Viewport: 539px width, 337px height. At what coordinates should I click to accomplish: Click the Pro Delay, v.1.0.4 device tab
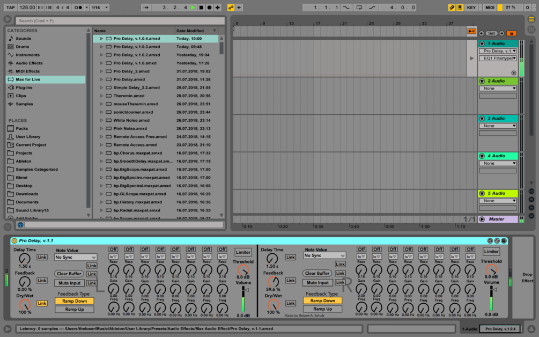pos(500,329)
